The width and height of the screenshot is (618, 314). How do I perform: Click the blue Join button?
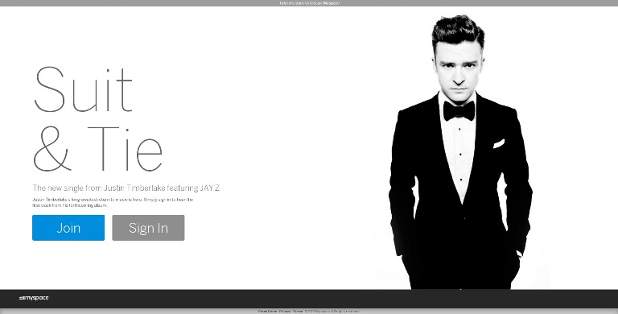coord(68,228)
